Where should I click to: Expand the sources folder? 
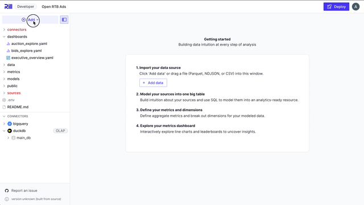14,93
